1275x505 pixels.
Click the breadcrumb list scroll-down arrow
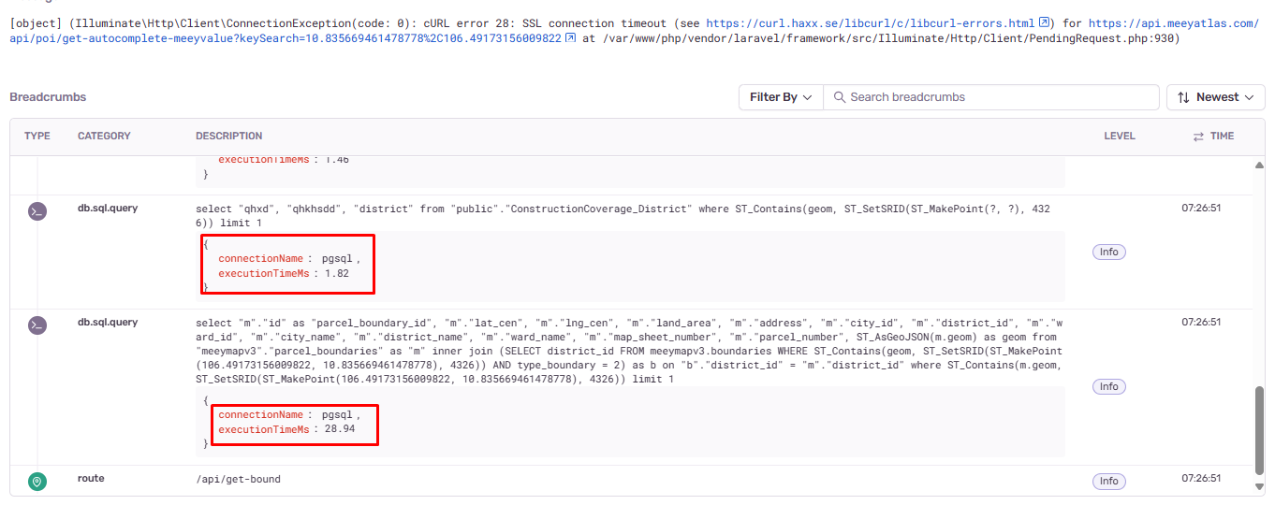(1259, 486)
